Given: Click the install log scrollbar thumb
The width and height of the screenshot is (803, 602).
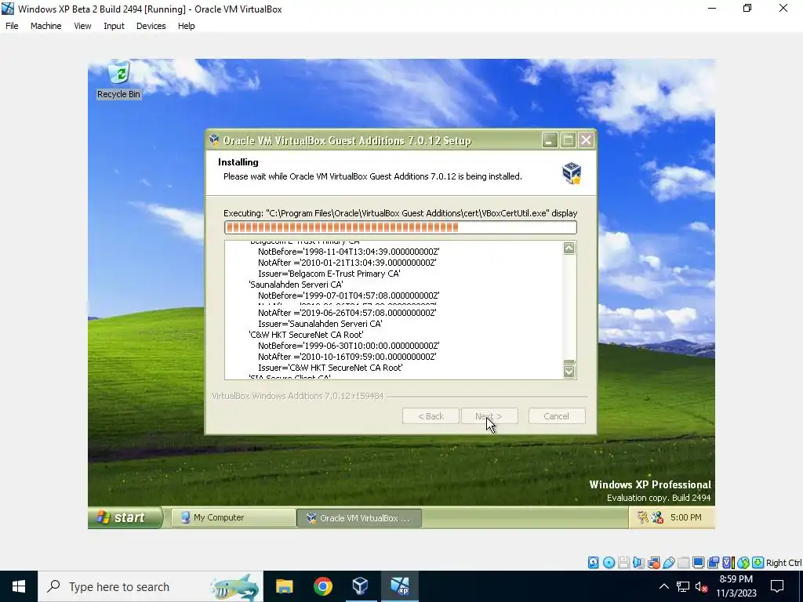Looking at the screenshot, I should (x=569, y=362).
